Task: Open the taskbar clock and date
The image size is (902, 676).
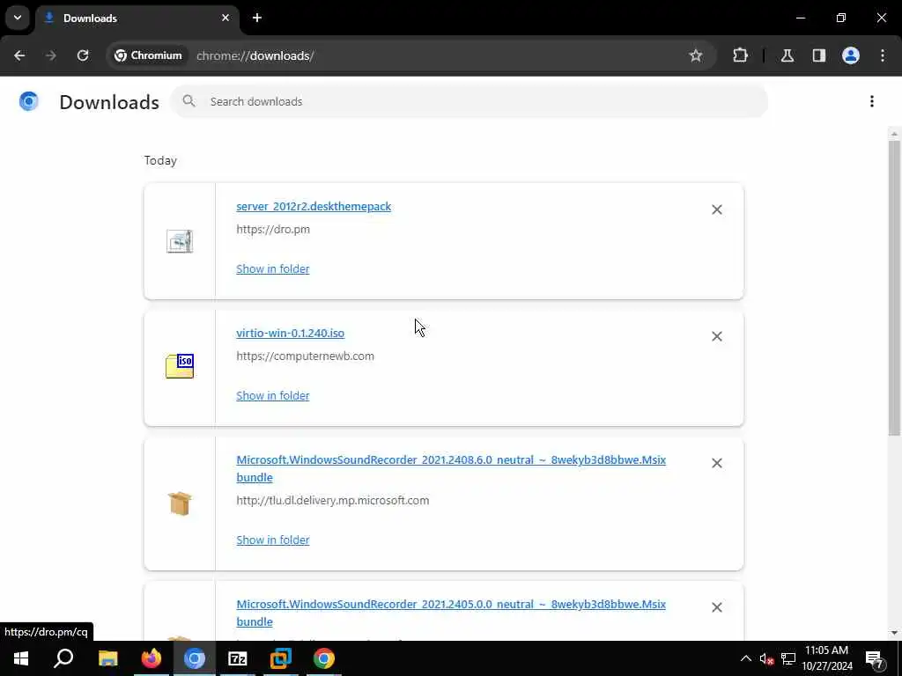Action: [826, 658]
